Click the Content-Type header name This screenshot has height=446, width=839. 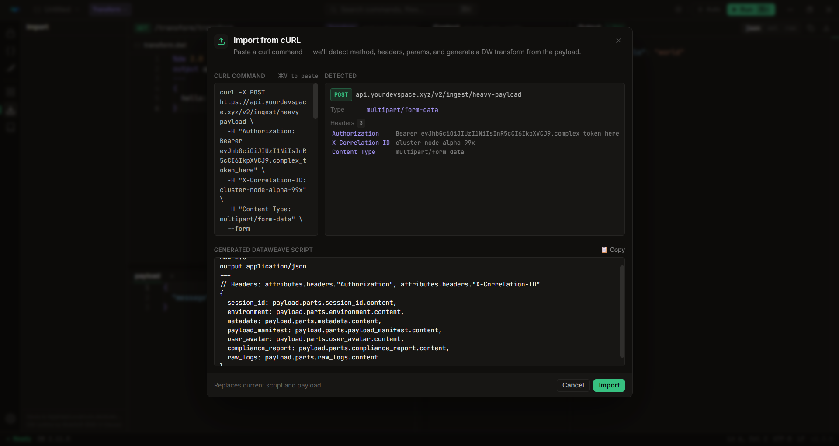click(x=354, y=152)
